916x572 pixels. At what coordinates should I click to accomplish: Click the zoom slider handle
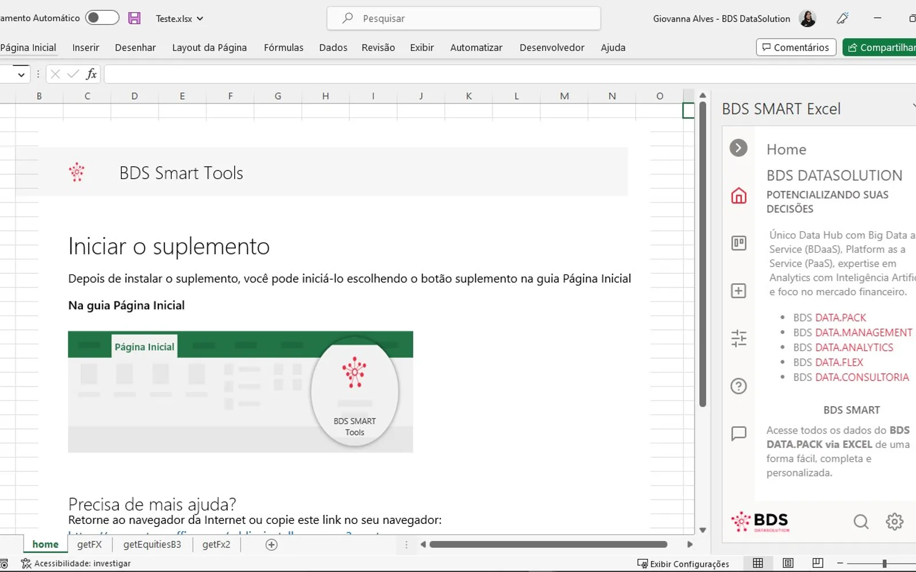coord(884,563)
